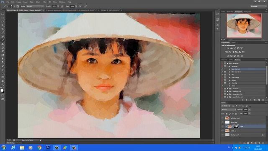Select the Eyedropper tool

(3, 33)
